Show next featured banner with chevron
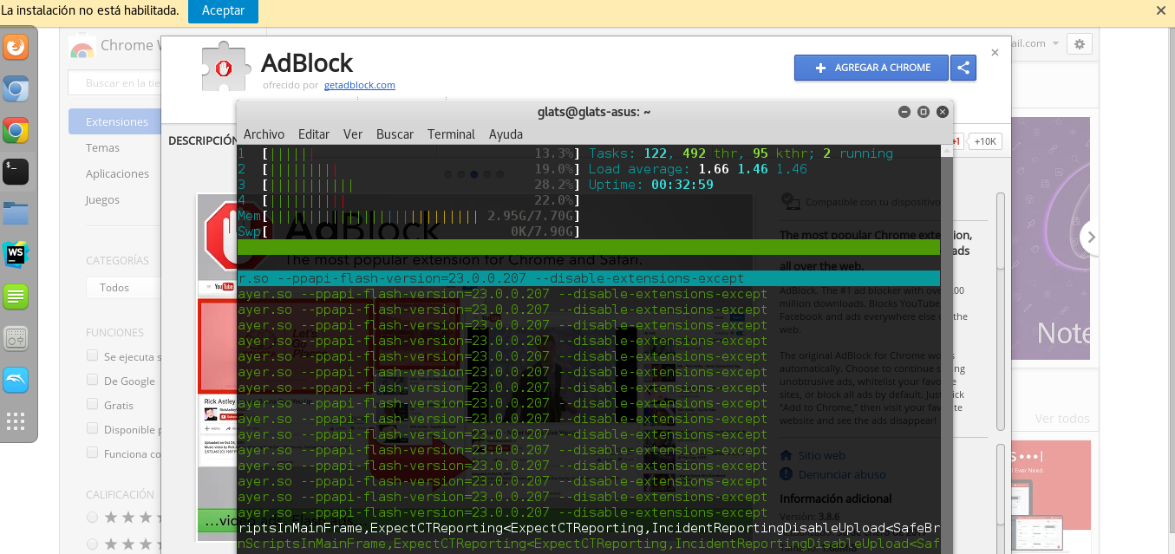Screen dimensions: 1175x554 point(1092,237)
